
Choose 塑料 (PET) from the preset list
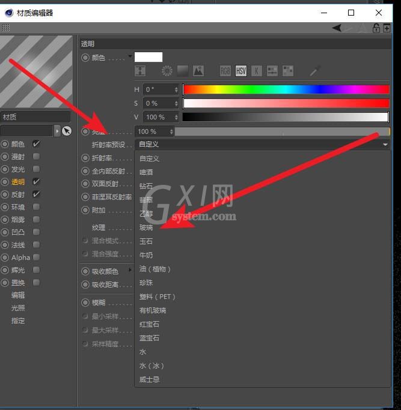[x=157, y=297]
